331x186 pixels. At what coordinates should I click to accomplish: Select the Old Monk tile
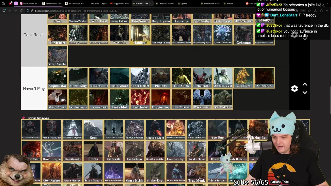182,78
